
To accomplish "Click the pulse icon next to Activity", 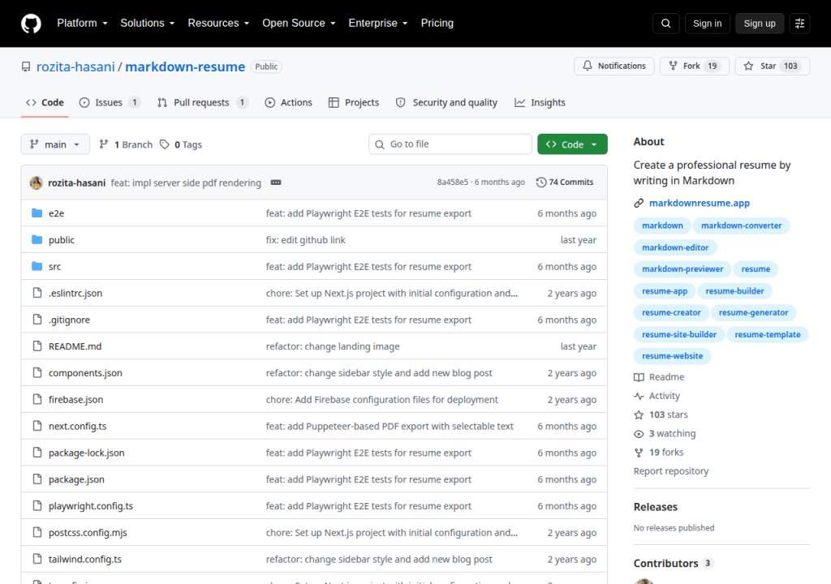I will [639, 396].
